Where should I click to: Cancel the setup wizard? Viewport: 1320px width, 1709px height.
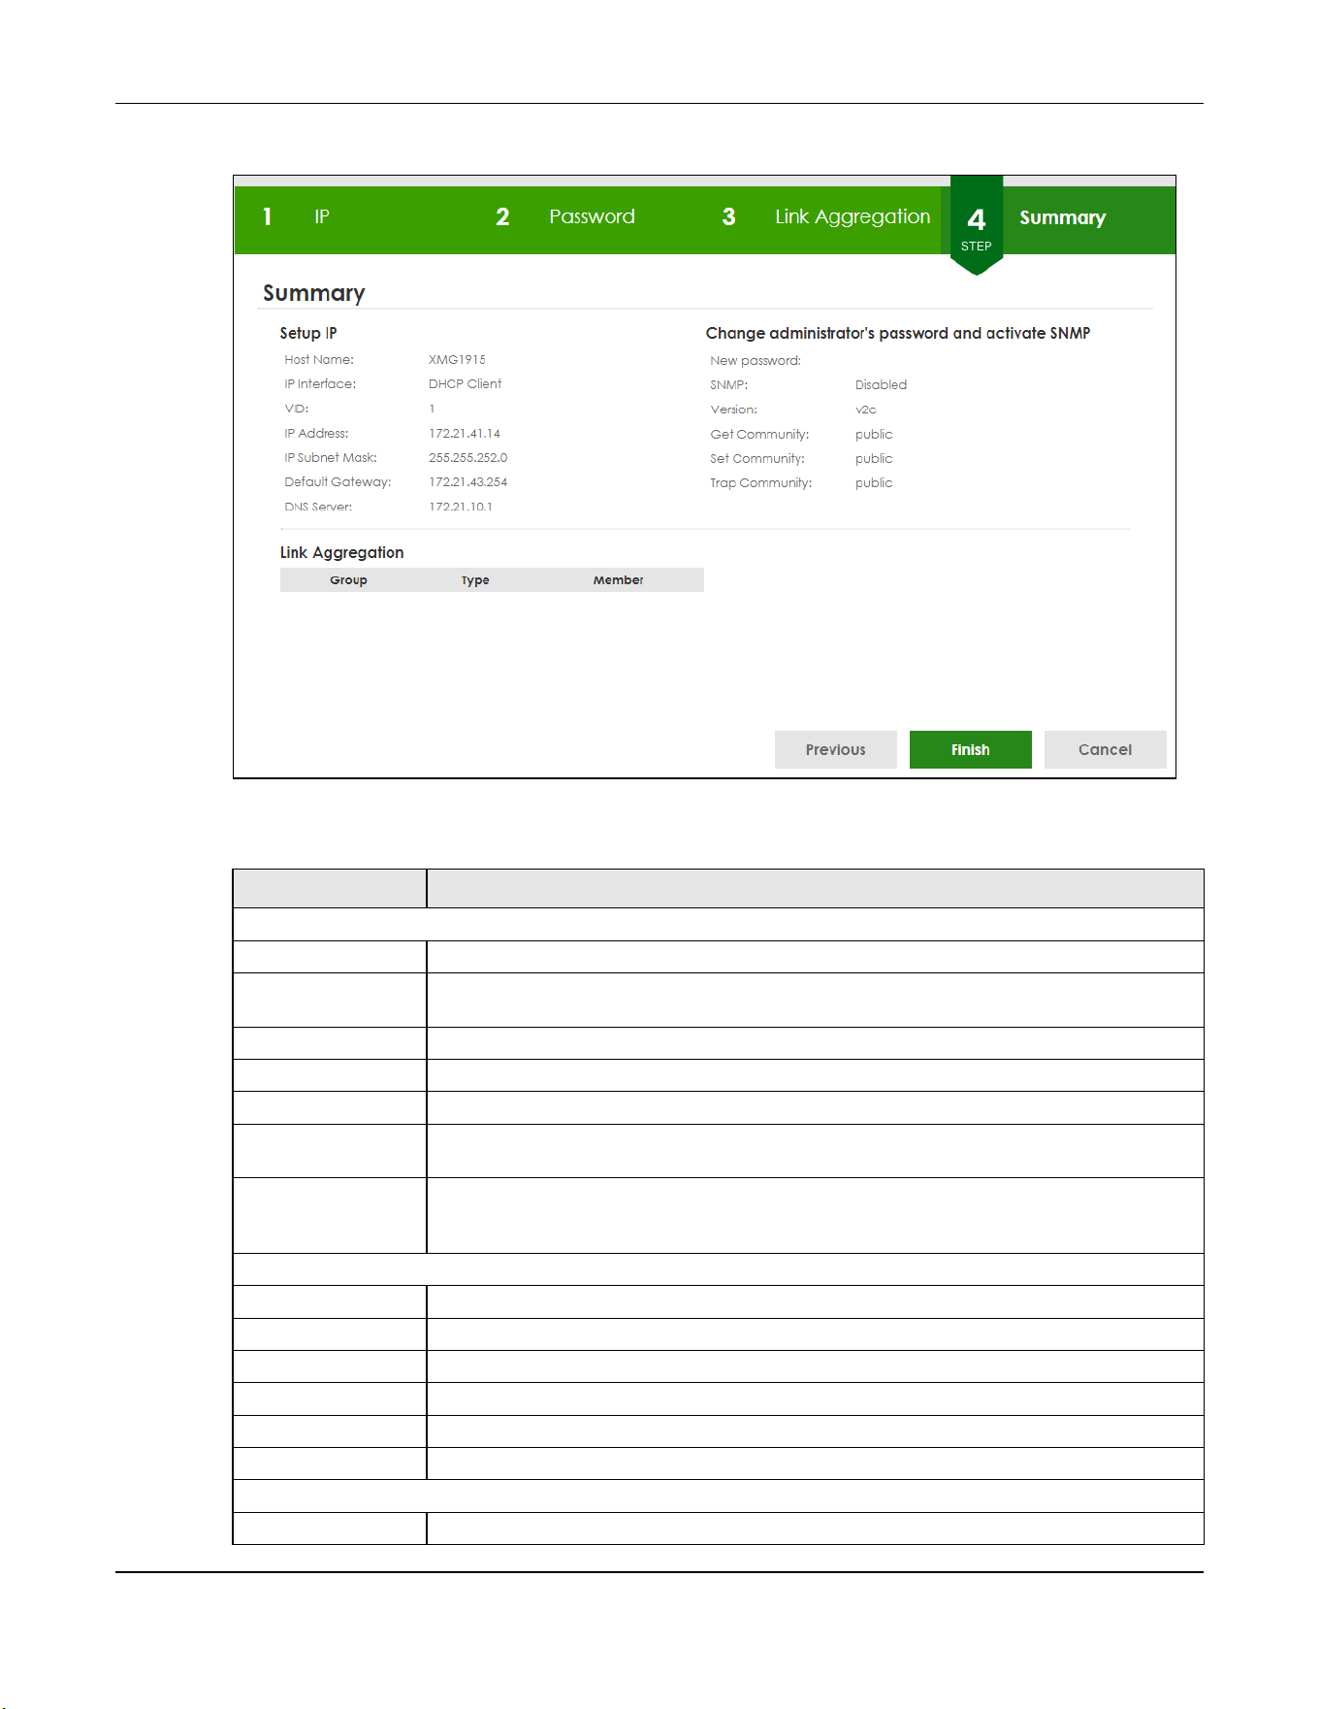coord(1105,749)
